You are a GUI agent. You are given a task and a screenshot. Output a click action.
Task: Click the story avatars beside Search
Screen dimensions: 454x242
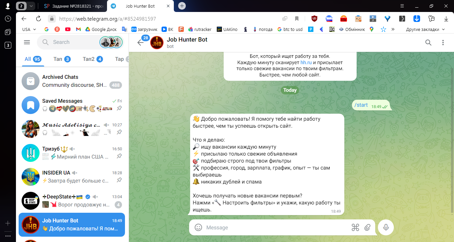click(x=111, y=42)
